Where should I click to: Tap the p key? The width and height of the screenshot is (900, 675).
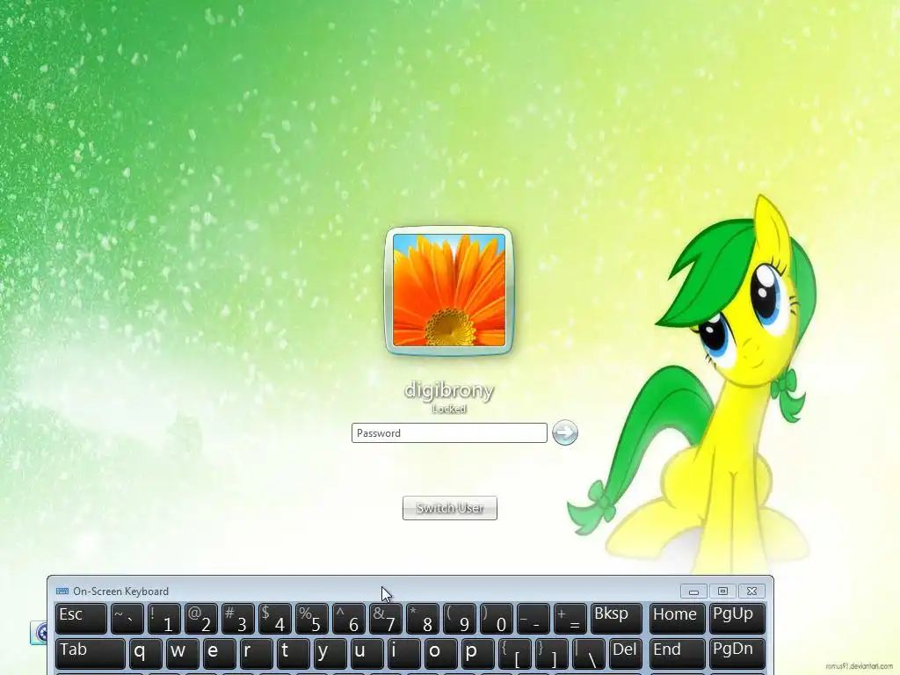coord(477,654)
